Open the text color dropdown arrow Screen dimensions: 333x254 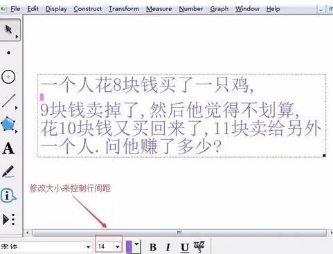[x=136, y=244]
